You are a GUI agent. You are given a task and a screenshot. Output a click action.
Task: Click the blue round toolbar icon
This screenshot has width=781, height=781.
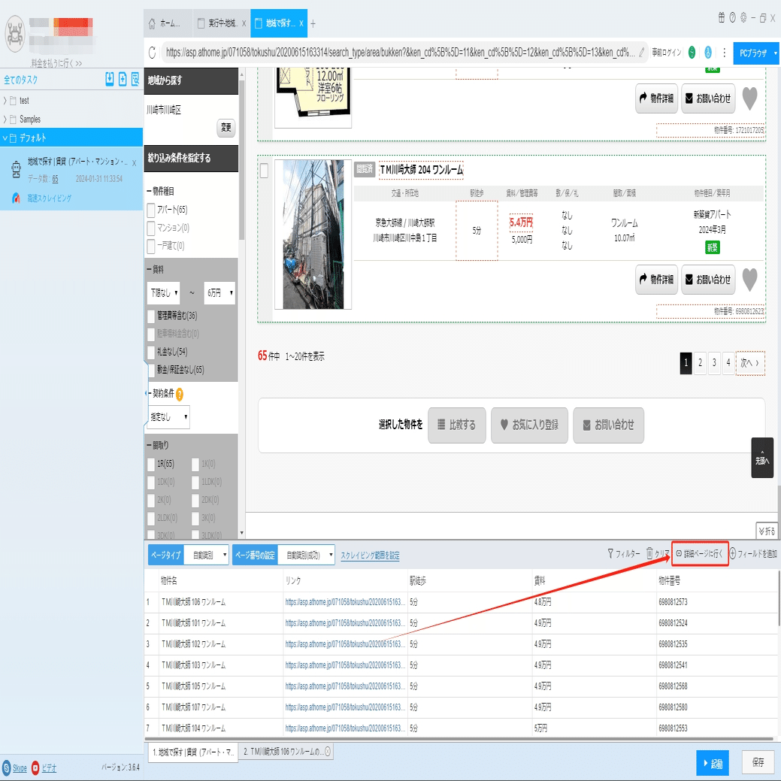pyautogui.click(x=708, y=53)
